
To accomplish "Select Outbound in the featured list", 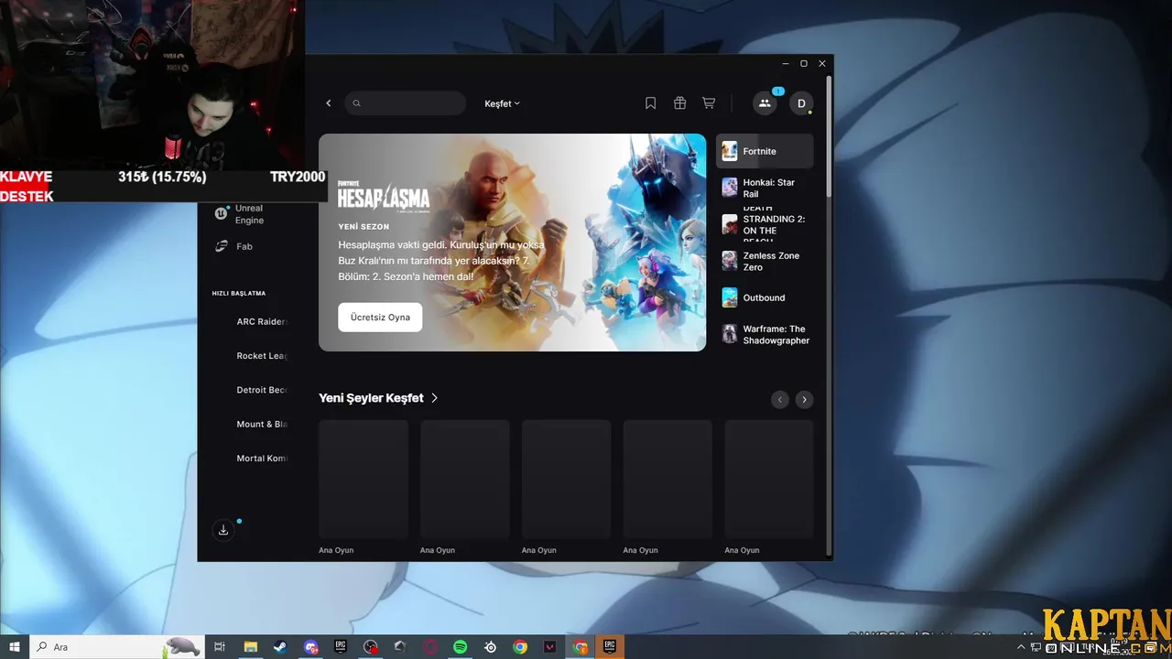I will tap(765, 297).
